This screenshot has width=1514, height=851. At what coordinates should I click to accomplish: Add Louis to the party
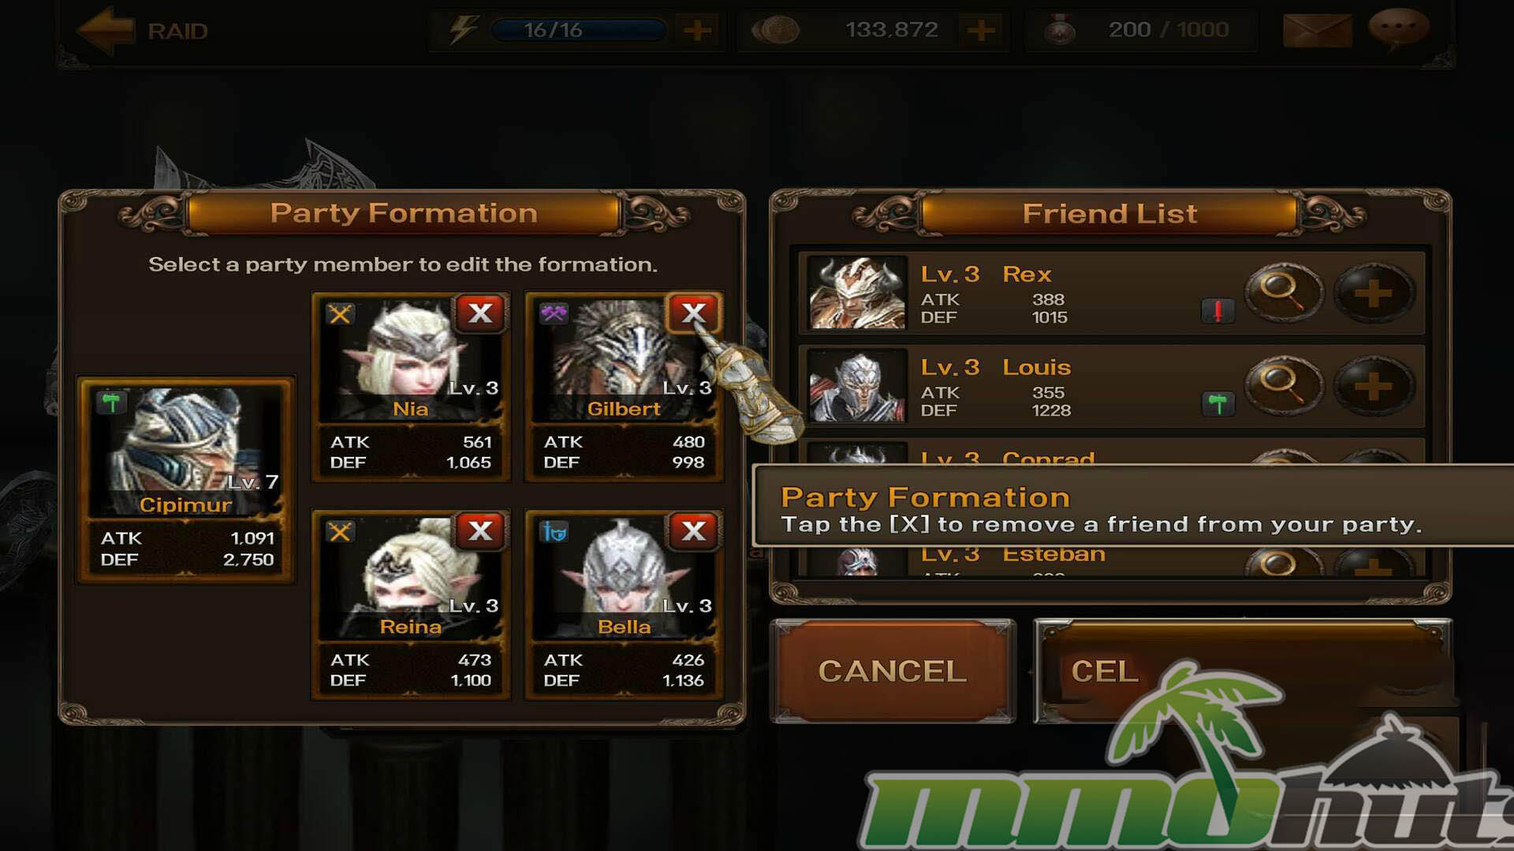(1373, 385)
